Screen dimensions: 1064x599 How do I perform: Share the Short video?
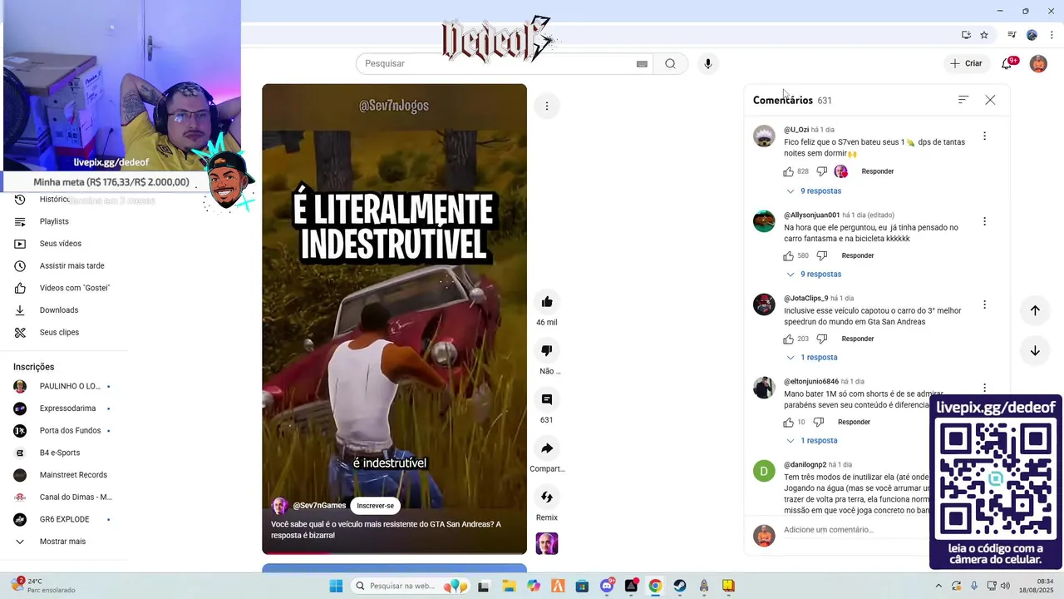(x=547, y=448)
